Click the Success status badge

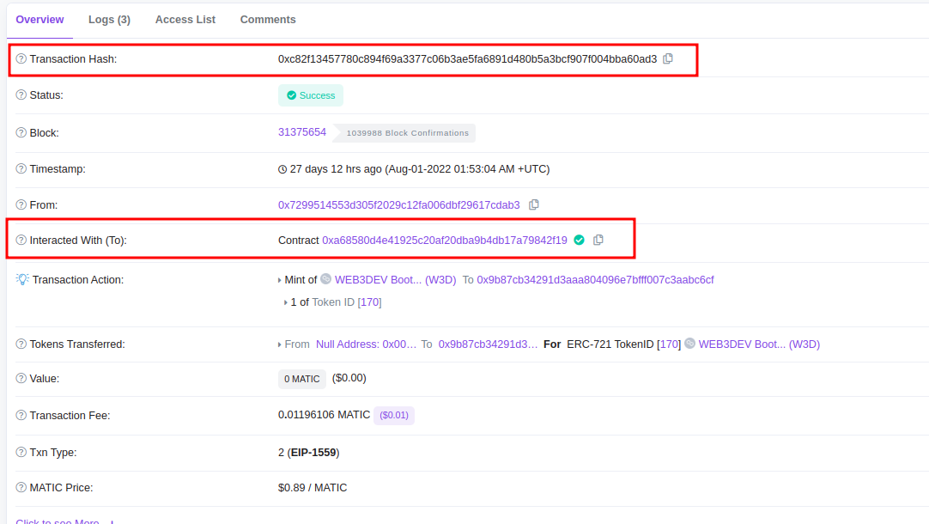tap(311, 95)
